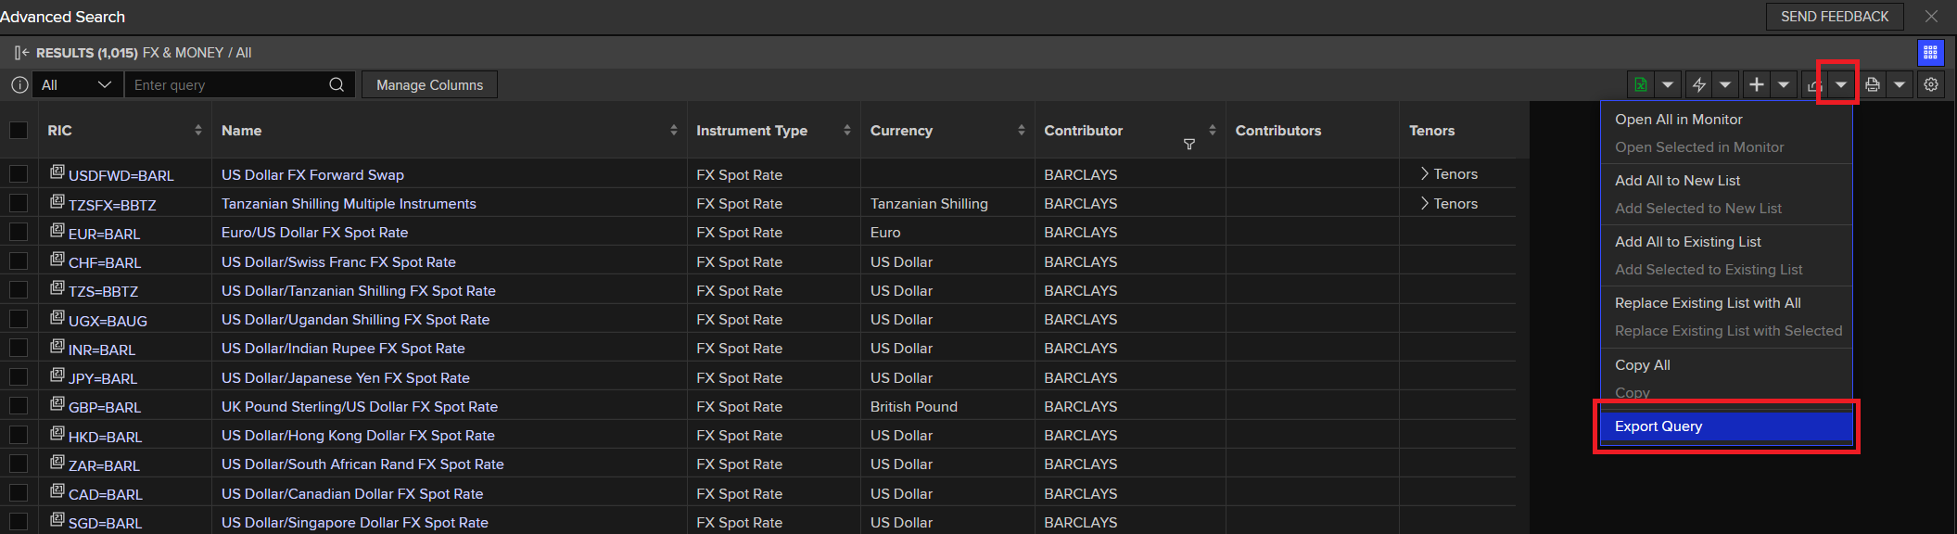This screenshot has height=534, width=1957.
Task: Click the search magnifier icon
Action: pos(337,84)
